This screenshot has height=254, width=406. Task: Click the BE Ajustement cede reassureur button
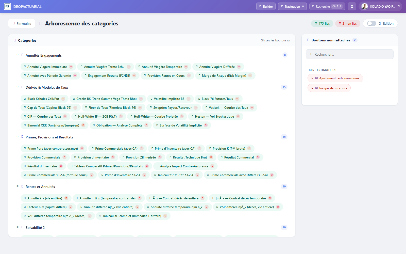[x=335, y=78]
